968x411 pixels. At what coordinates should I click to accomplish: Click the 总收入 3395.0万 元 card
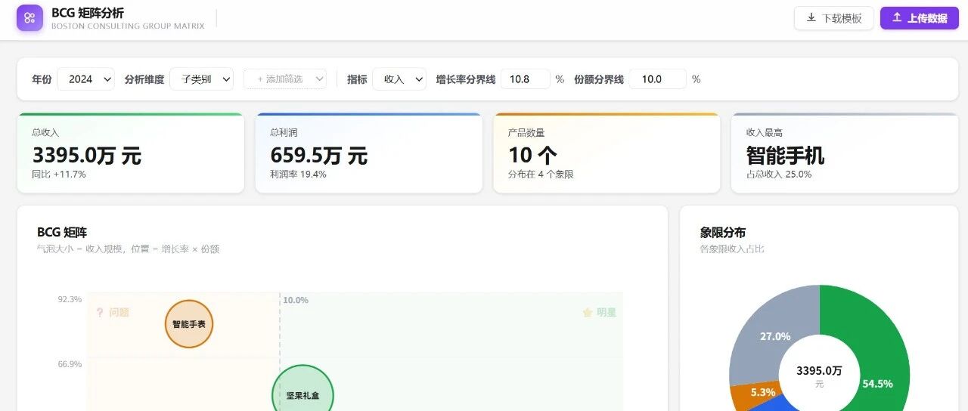point(131,153)
